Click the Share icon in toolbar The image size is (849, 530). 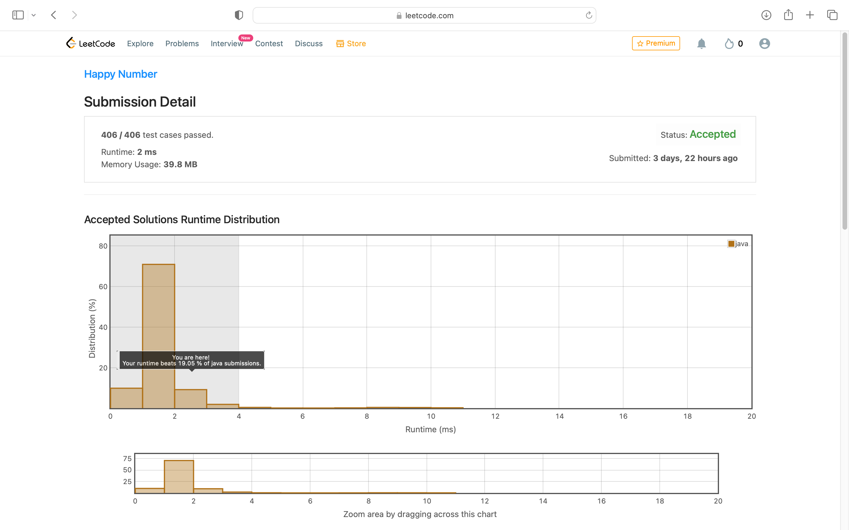pos(788,15)
